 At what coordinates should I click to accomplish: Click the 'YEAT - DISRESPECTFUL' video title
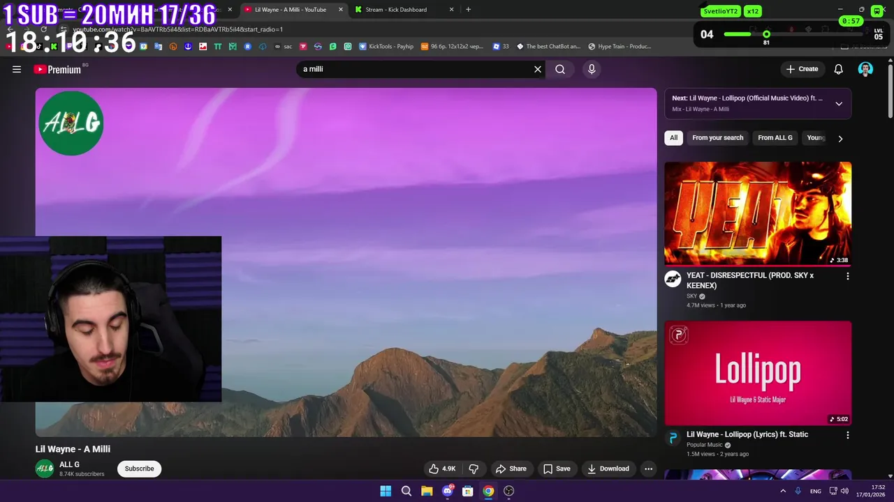[x=749, y=280]
